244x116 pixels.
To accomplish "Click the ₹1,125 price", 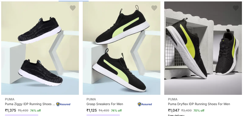I will pos(92,110).
